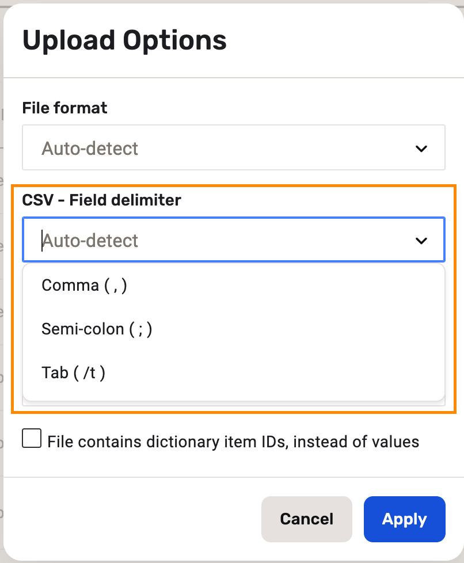Collapse Field delimiter list via its chevron
This screenshot has width=464, height=563.
[x=421, y=241]
